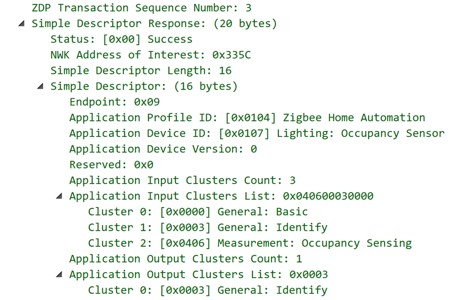Select Application Output Clusters Count: 1

click(186, 259)
